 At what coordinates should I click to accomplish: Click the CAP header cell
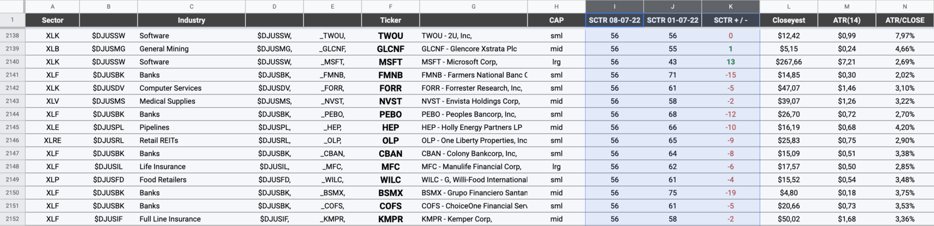(x=556, y=20)
